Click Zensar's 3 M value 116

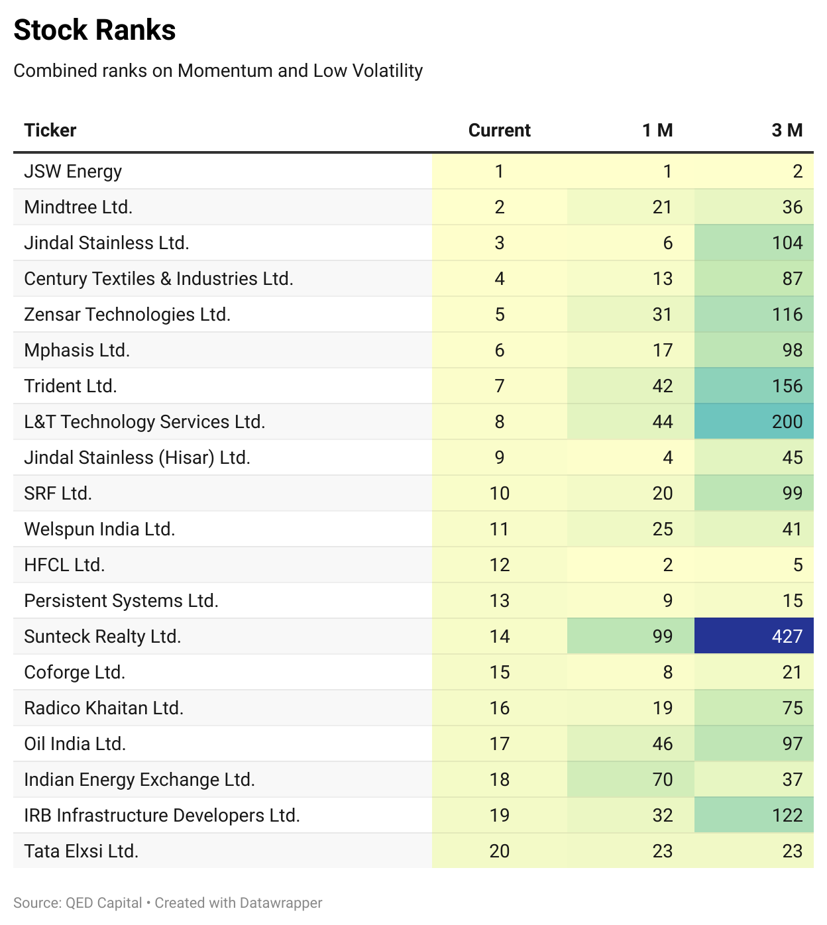[787, 314]
